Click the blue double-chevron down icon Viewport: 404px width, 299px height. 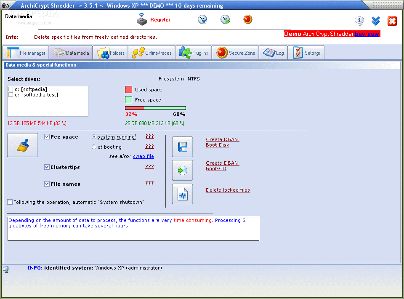pos(376,21)
